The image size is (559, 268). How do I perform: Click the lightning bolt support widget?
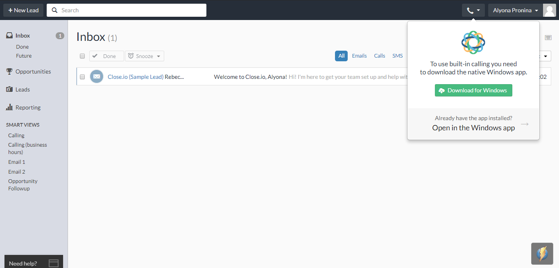click(x=542, y=253)
